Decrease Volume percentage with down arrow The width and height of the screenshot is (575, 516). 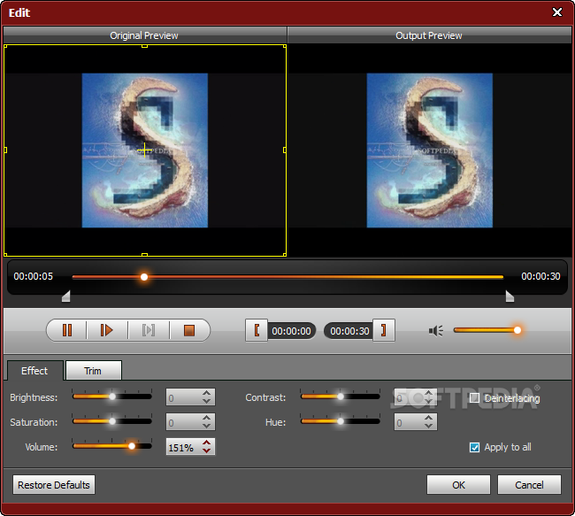[206, 451]
